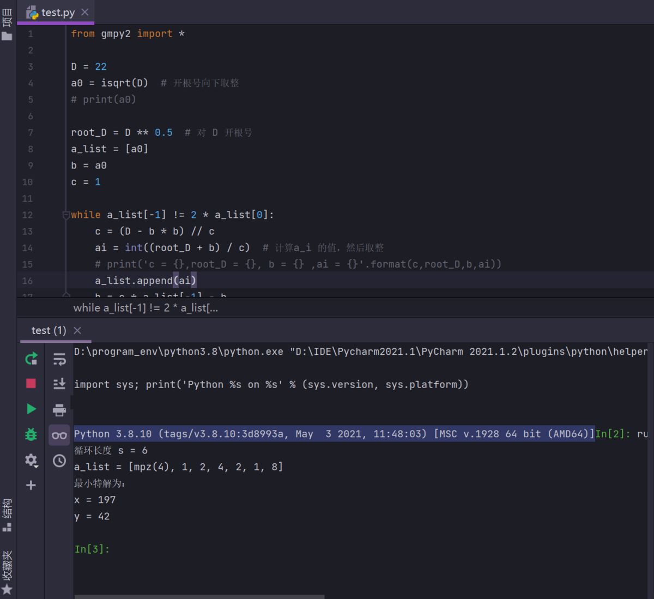Add new console with plus icon
This screenshot has height=599, width=654.
point(31,485)
